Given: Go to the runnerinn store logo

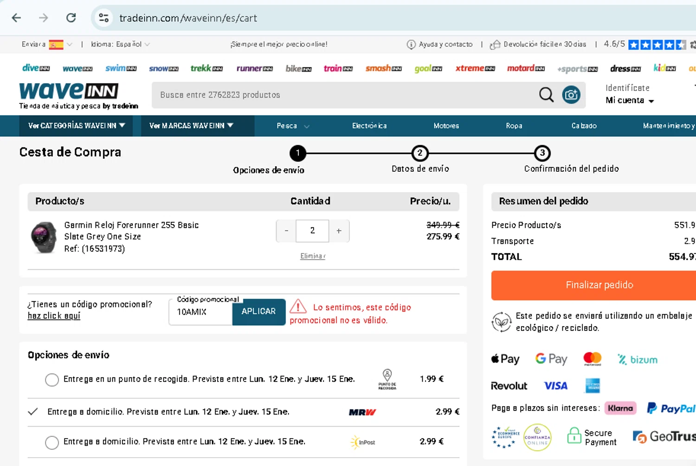Looking at the screenshot, I should coord(255,68).
